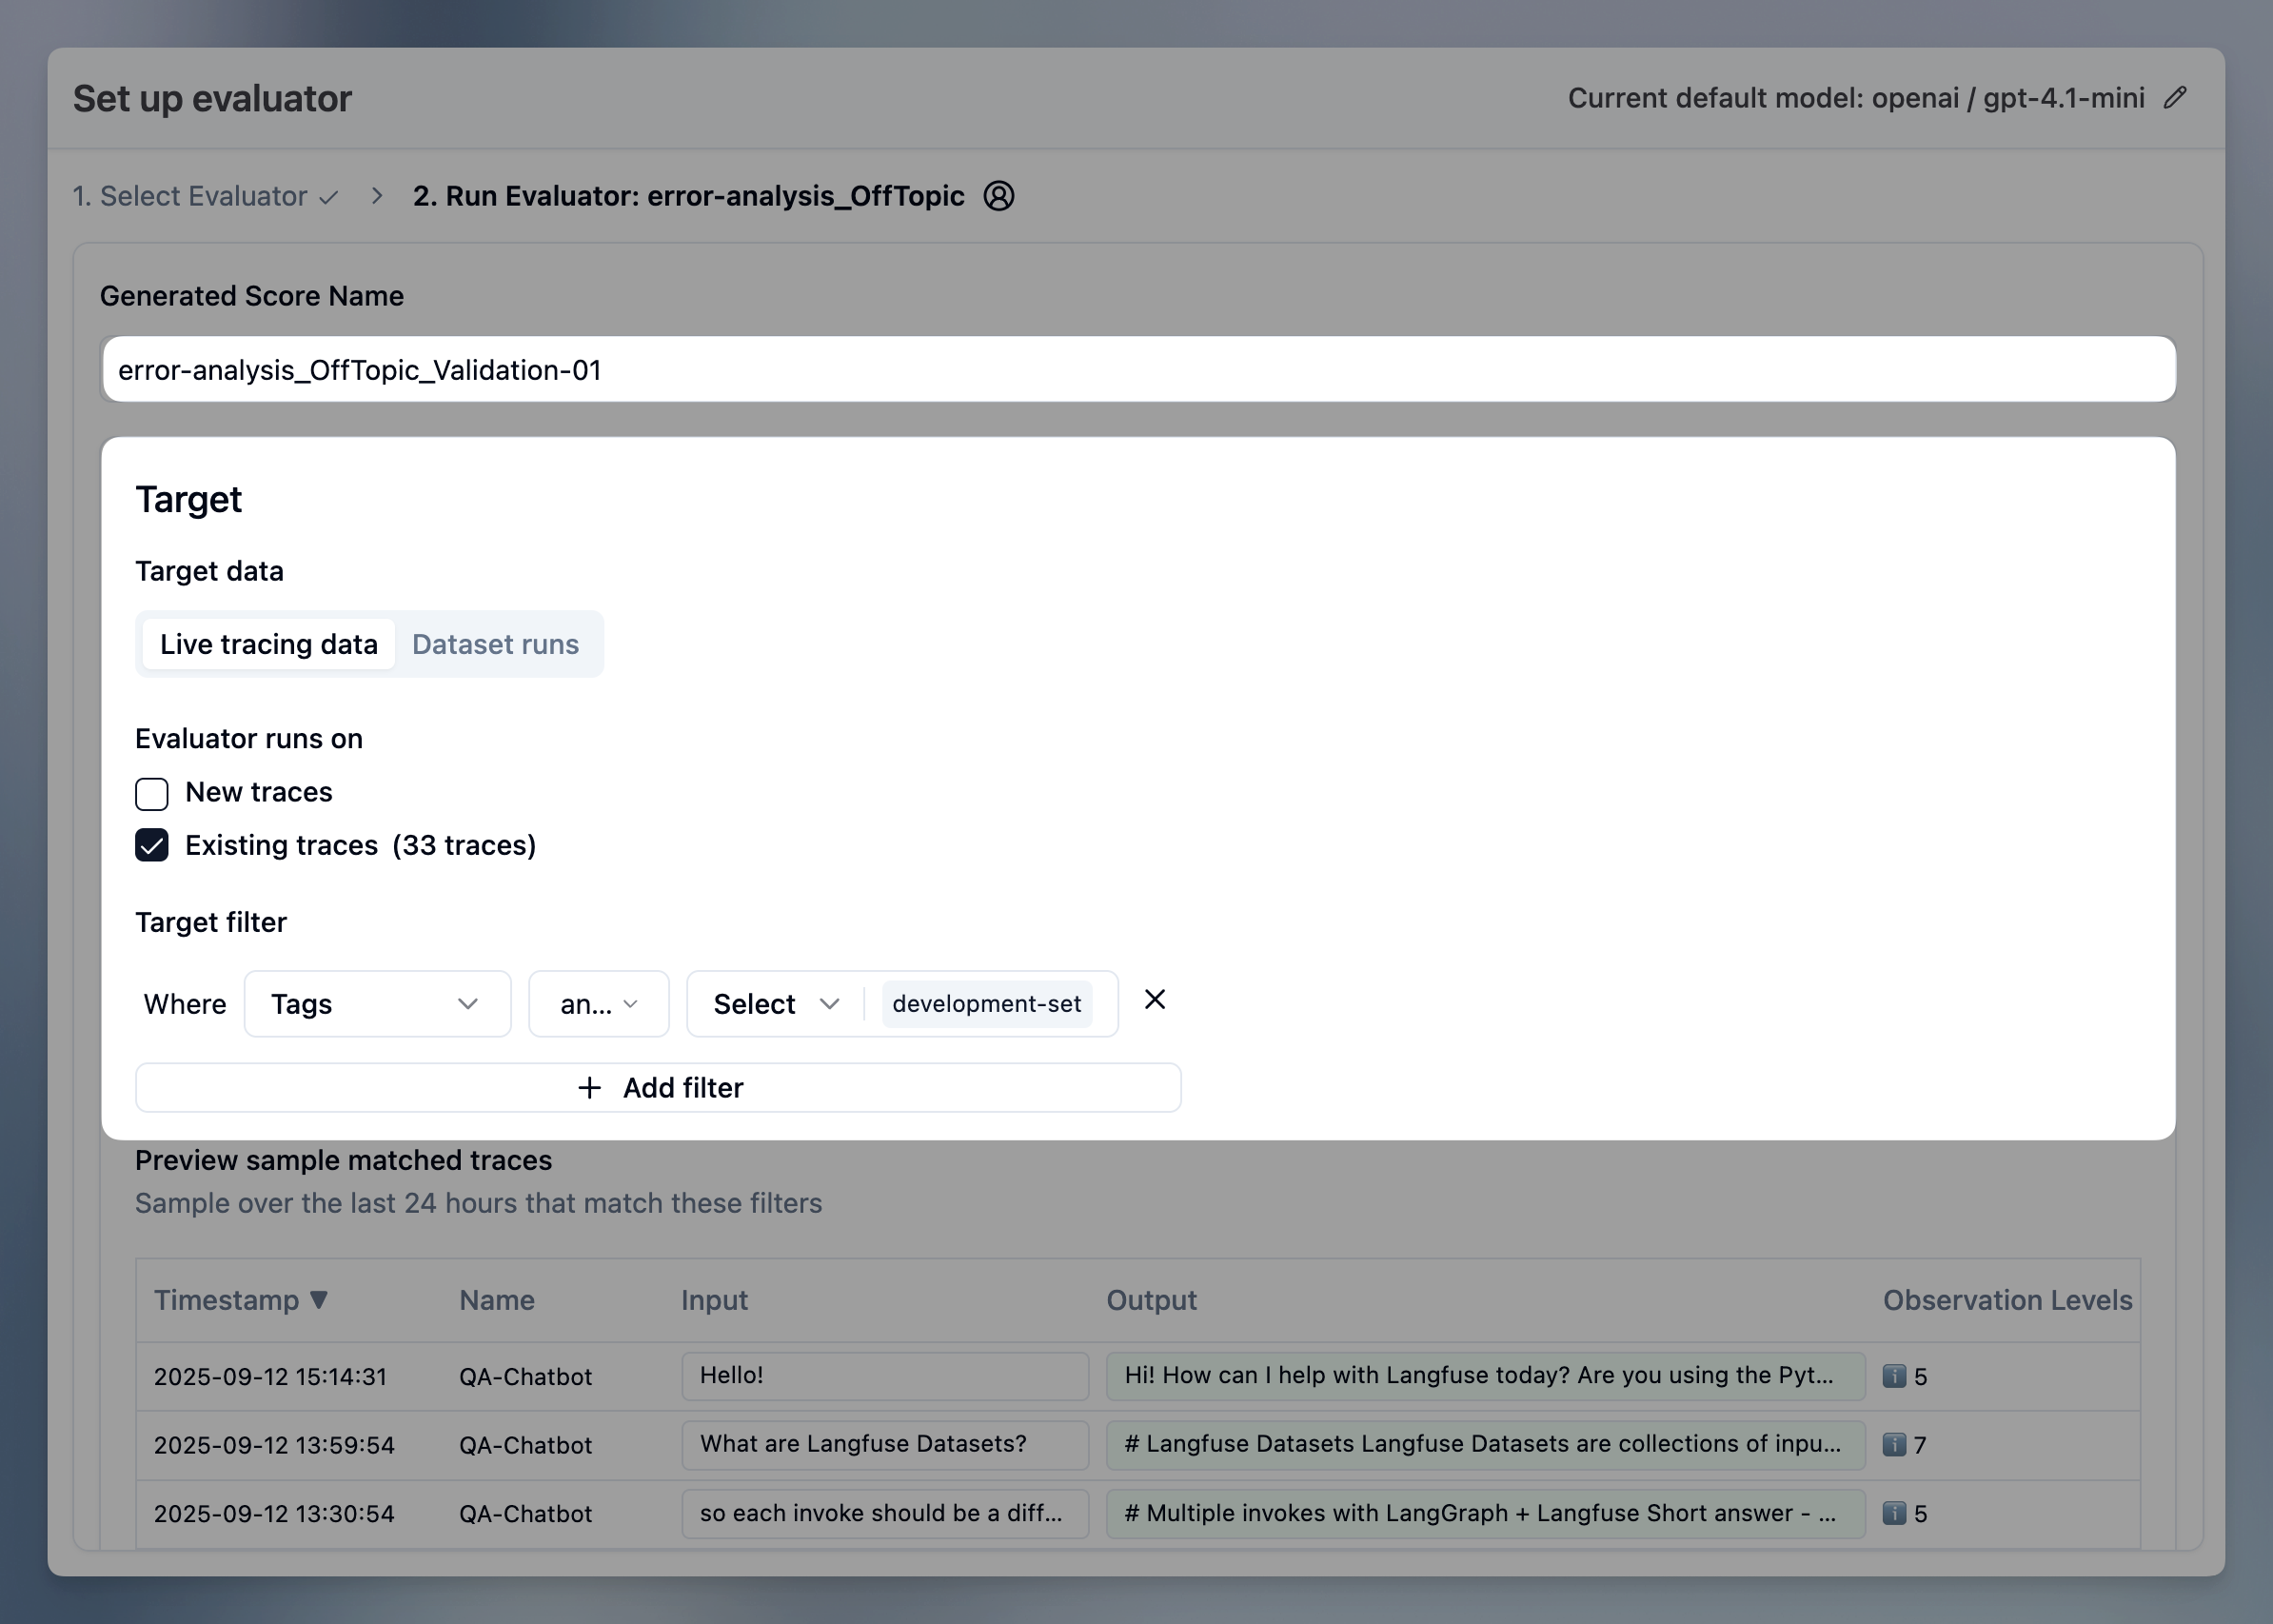2273x1624 pixels.
Task: Click the info icon showing 7 observations
Action: click(1893, 1444)
